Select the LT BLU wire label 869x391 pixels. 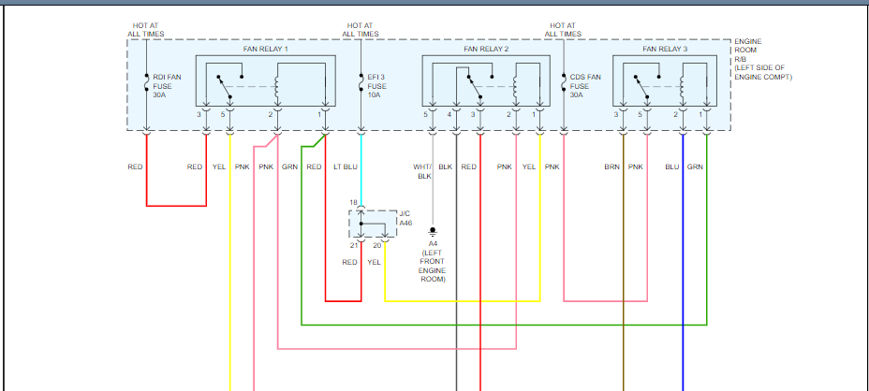tap(346, 167)
